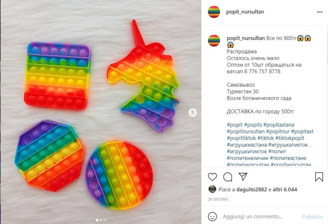Open the three-dot more options menu
Image resolution: width=328 pixels, height=224 pixels.
tap(320, 12)
